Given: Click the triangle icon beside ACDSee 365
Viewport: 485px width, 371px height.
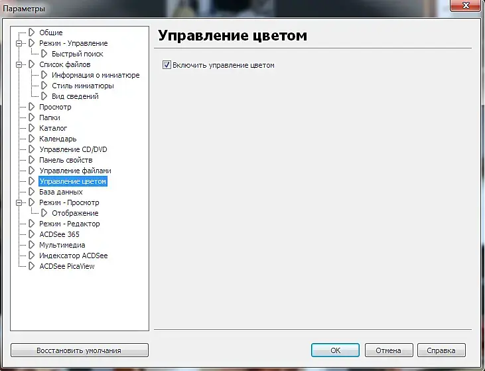Looking at the screenshot, I should (x=32, y=234).
